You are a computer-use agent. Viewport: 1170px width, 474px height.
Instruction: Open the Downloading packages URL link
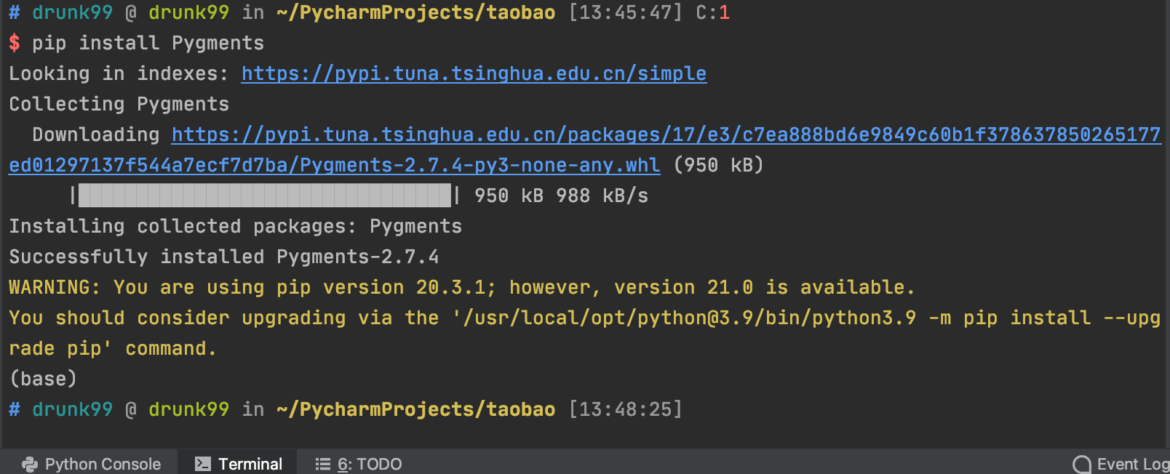click(x=666, y=134)
